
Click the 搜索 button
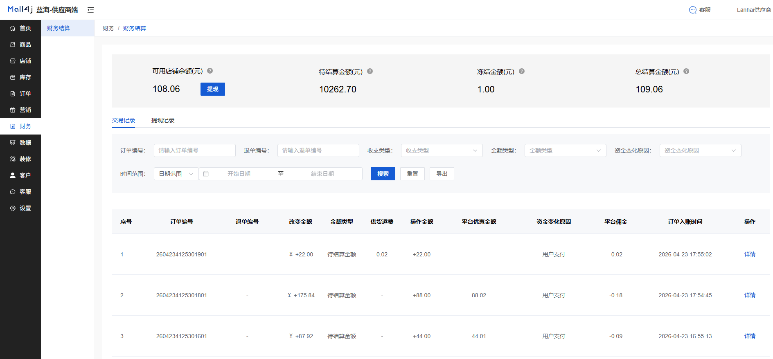point(383,174)
